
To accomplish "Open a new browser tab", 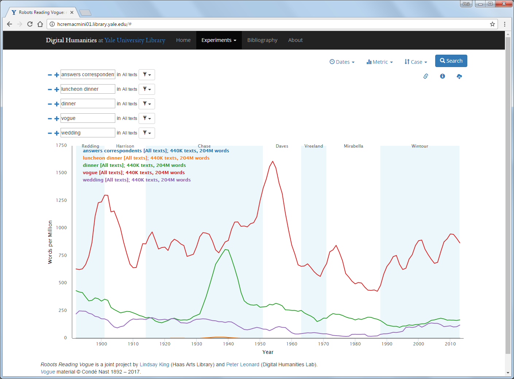I will click(x=85, y=13).
